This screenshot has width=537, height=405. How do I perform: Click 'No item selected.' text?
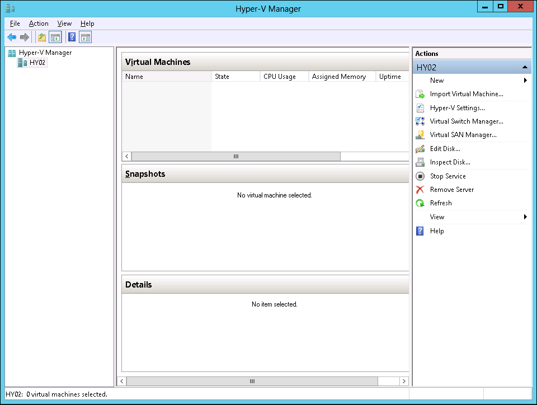coord(274,304)
